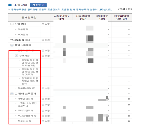Screen dimensions: 141x129
Task: Click the 주택마련저축 item name
Action: tap(25, 111)
